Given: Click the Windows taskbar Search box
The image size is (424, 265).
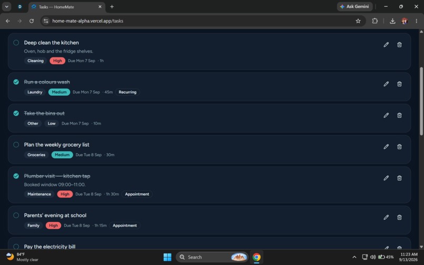Looking at the screenshot, I should (212, 257).
